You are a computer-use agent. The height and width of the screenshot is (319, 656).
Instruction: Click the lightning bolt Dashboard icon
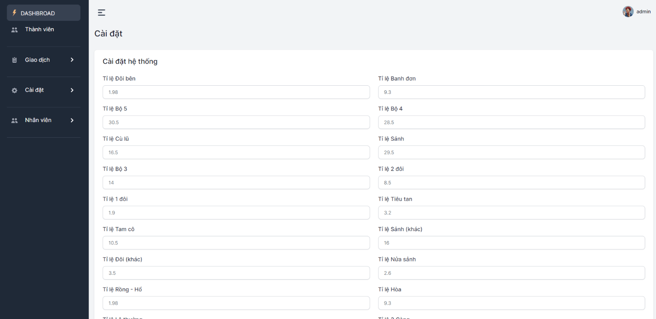click(14, 13)
